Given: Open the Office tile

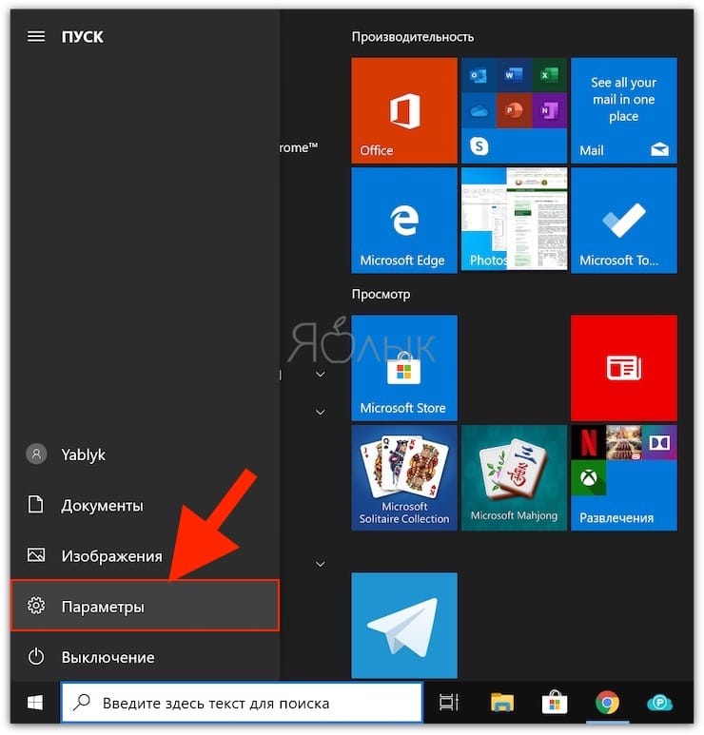Looking at the screenshot, I should [x=403, y=110].
